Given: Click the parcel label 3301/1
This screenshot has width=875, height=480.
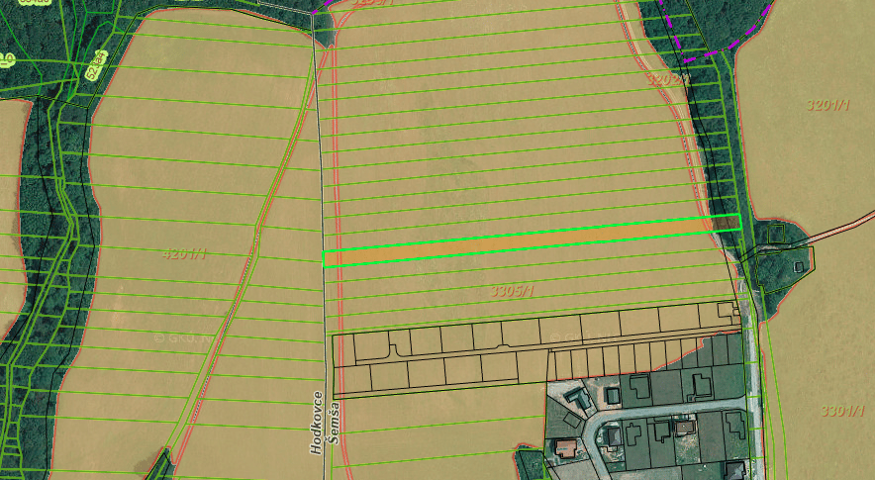Looking at the screenshot, I should (x=842, y=412).
